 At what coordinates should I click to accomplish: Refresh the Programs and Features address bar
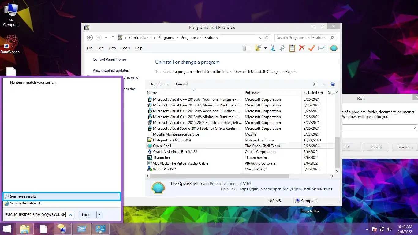pyautogui.click(x=267, y=38)
